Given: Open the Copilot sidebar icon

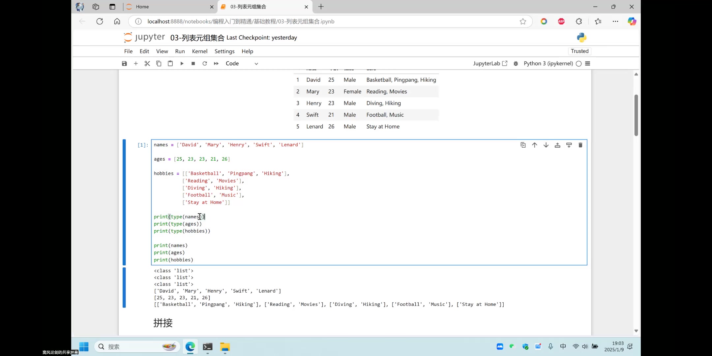Looking at the screenshot, I should 632,21.
